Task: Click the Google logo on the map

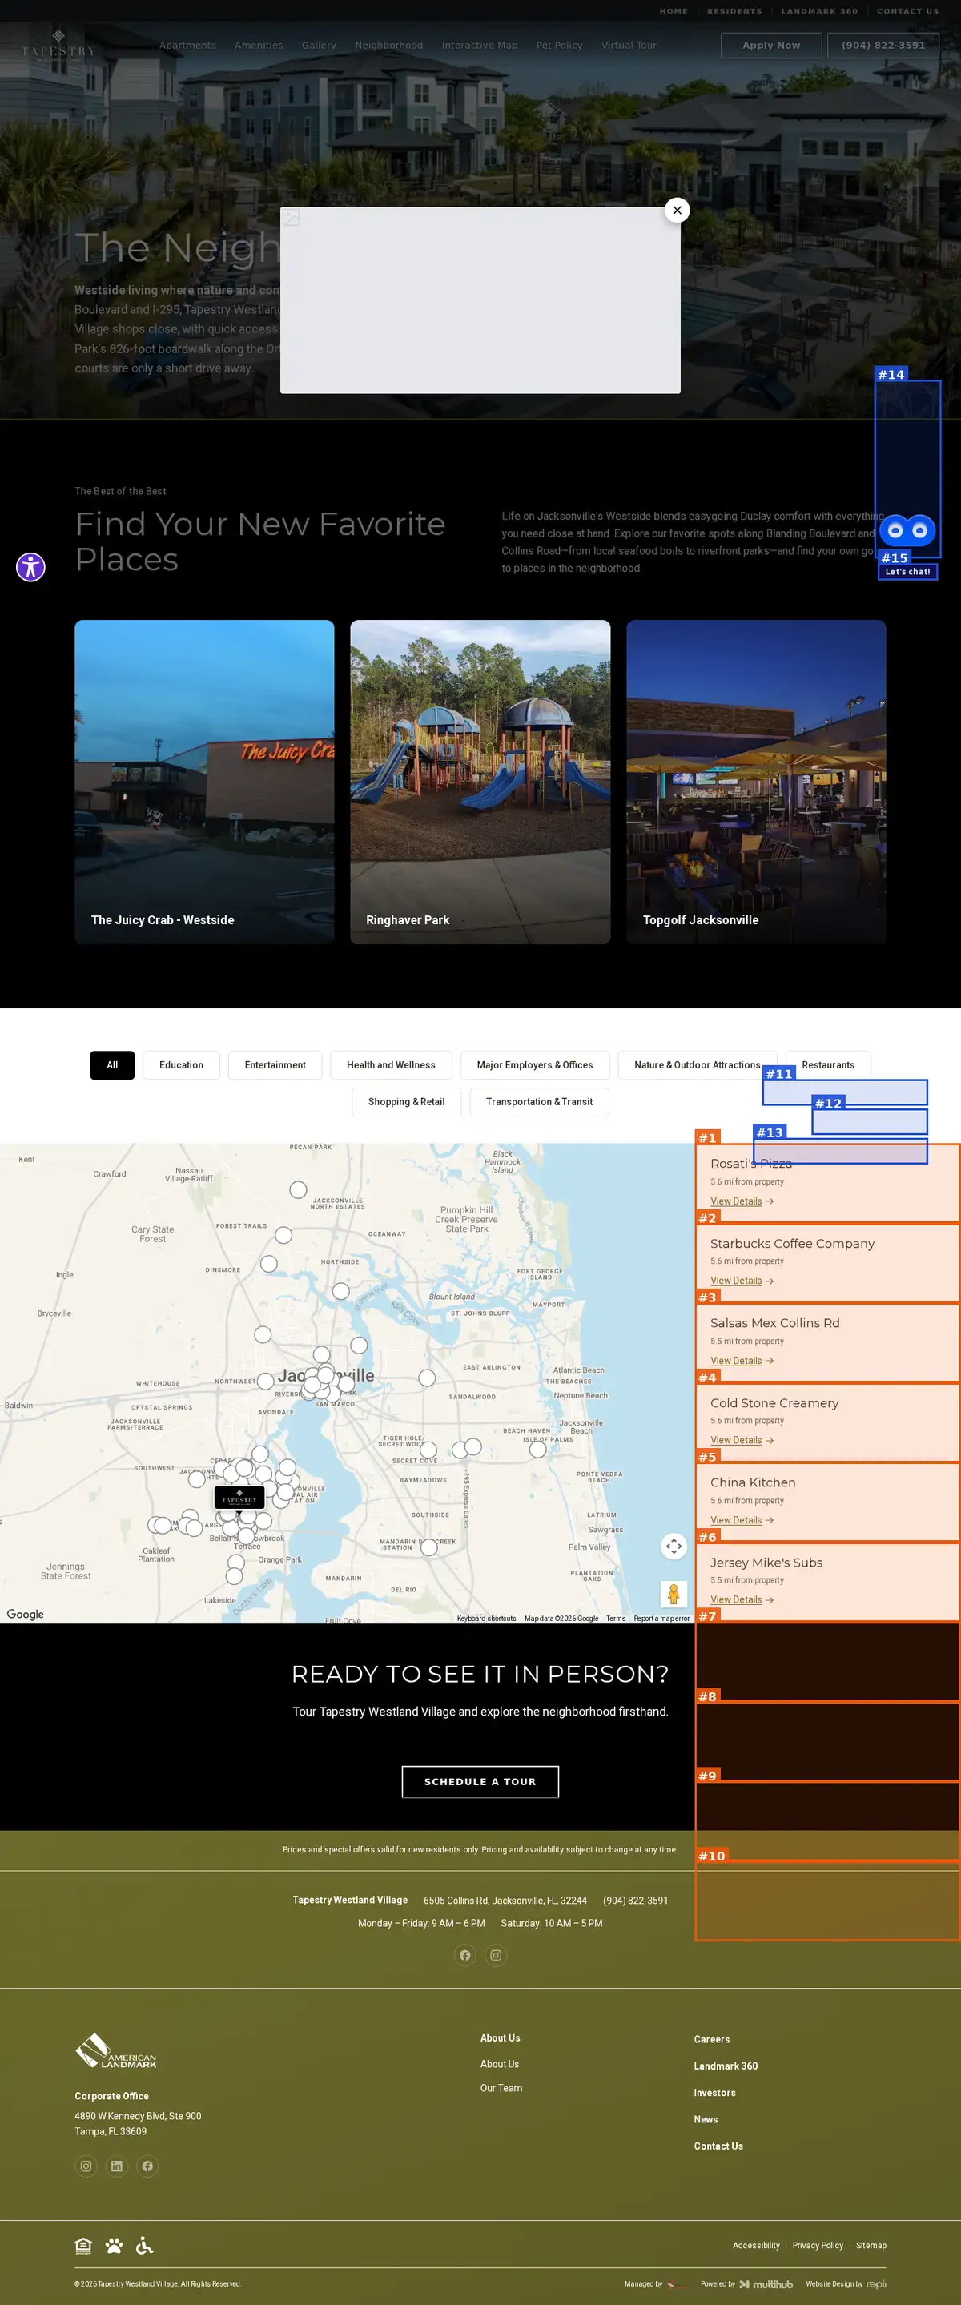Action: pyautogui.click(x=25, y=1614)
